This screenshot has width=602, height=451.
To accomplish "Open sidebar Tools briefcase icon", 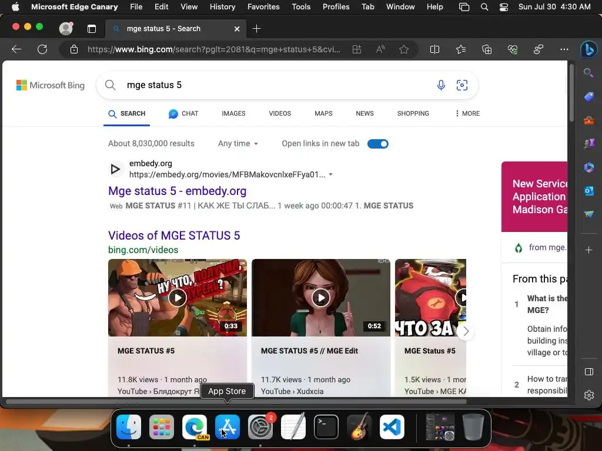I will (589, 120).
